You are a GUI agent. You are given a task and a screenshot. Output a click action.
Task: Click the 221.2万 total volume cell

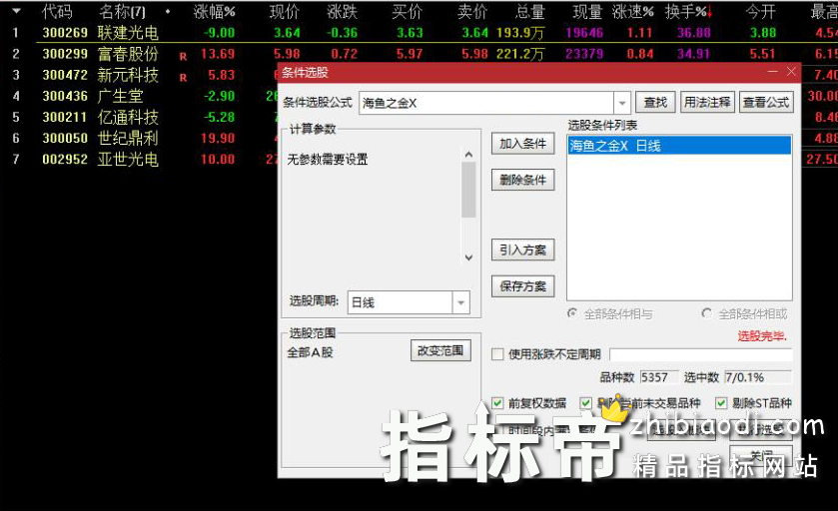click(x=520, y=54)
